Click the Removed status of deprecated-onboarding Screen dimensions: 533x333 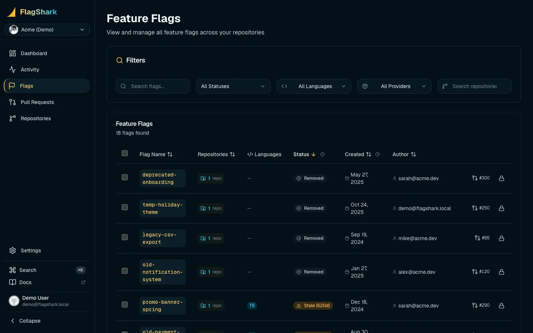[310, 178]
